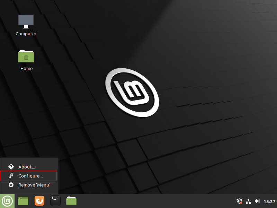Viewport: 277px width, 208px height.
Task: Select About... in context menu
Action: tap(29, 167)
